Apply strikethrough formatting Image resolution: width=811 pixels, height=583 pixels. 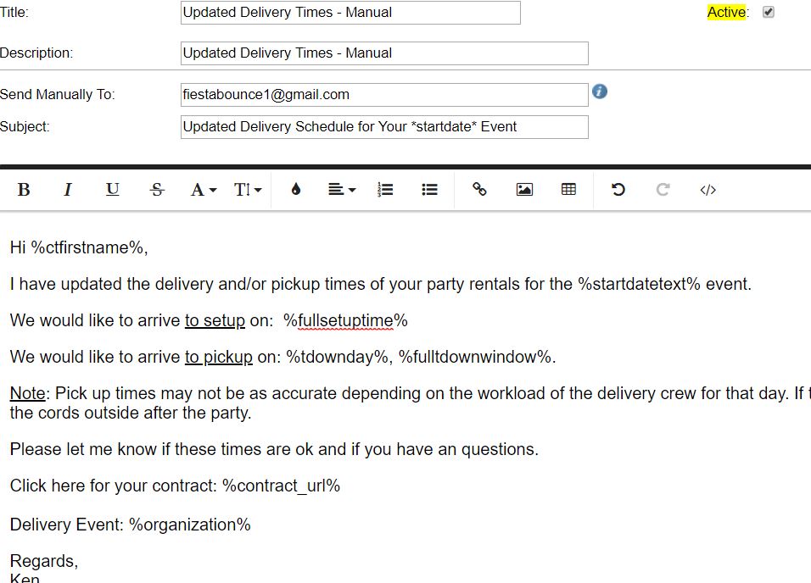click(157, 190)
